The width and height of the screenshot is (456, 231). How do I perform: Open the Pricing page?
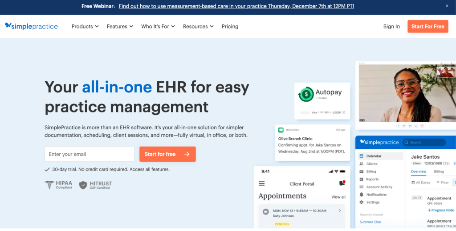(x=230, y=26)
